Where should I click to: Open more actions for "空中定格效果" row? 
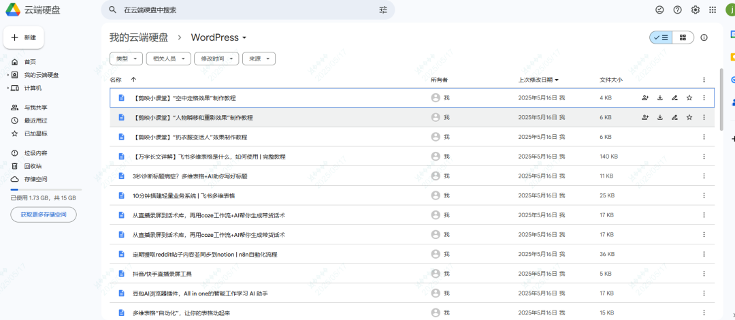pyautogui.click(x=704, y=97)
